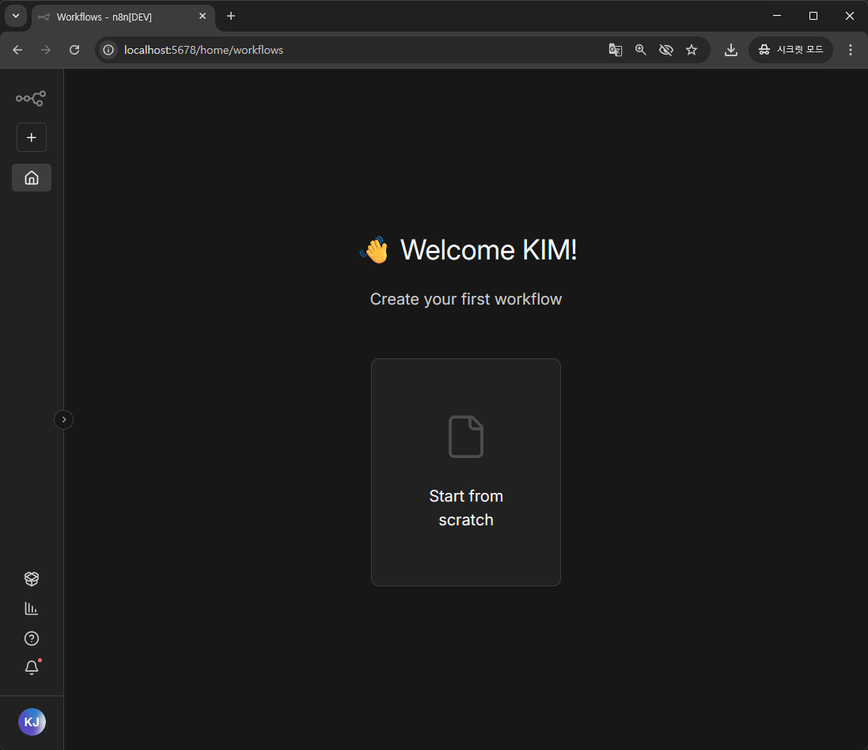Click the n8n logo in sidebar
The width and height of the screenshot is (868, 750).
[x=31, y=99]
